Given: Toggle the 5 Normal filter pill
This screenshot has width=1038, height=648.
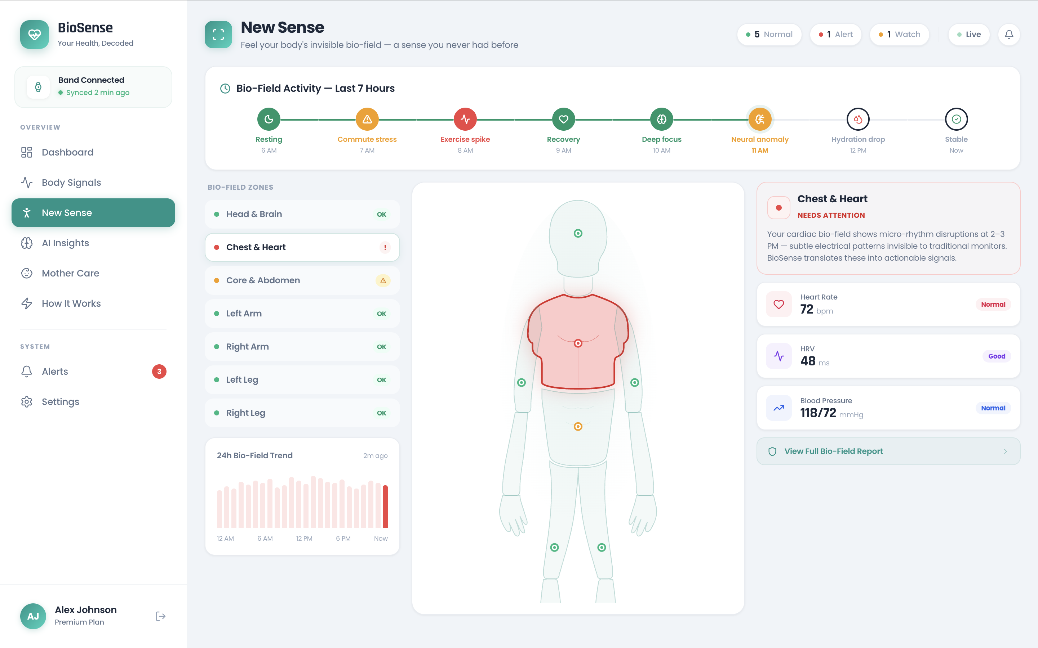Looking at the screenshot, I should [x=769, y=34].
